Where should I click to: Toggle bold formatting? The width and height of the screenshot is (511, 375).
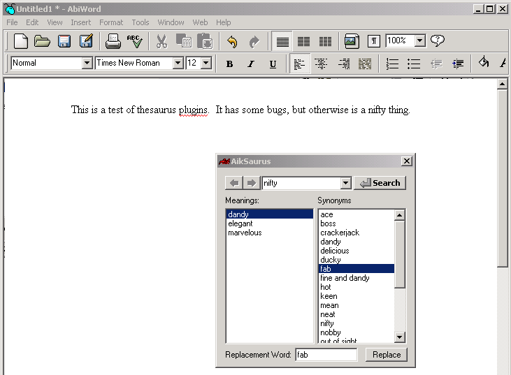[229, 64]
